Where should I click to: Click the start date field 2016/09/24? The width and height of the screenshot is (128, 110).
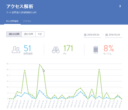[92, 35]
